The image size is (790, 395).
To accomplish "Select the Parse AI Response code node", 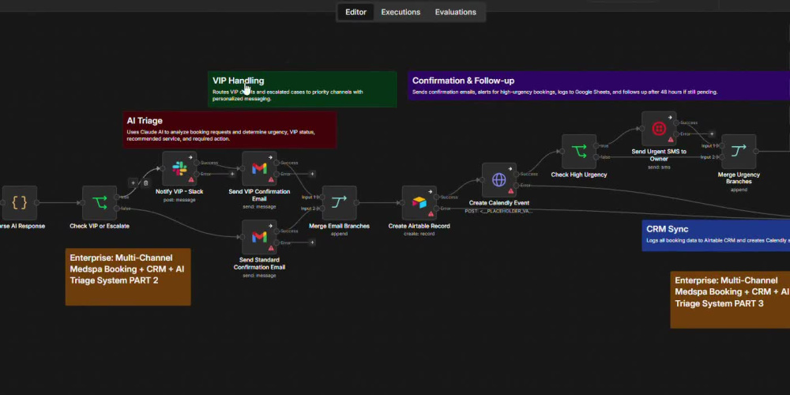I will click(19, 203).
